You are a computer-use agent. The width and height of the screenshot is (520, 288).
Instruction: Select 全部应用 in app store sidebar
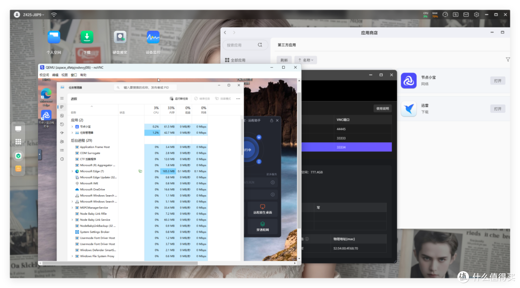pos(235,60)
